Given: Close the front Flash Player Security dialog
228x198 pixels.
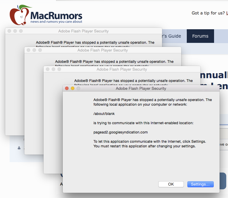Looking at the screenshot, I should tap(67, 88).
